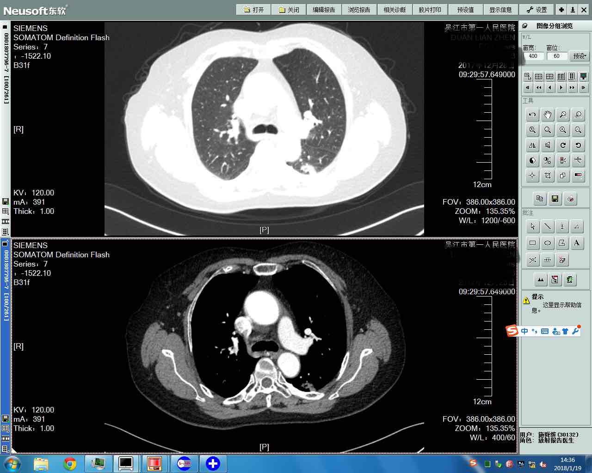
Task: Open 浏览报告 browse report
Action: tap(359, 10)
